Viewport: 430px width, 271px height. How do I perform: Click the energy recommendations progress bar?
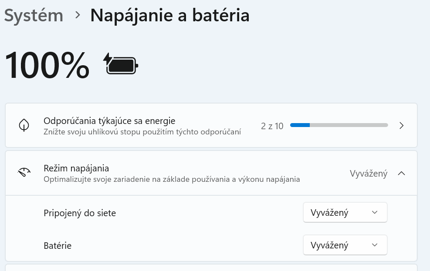(x=339, y=126)
